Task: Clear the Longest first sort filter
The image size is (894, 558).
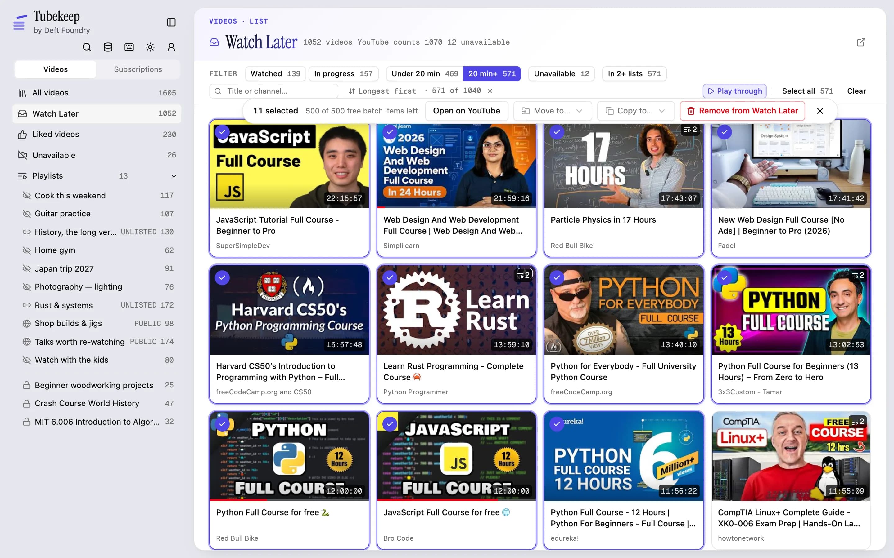Action: 490,91
